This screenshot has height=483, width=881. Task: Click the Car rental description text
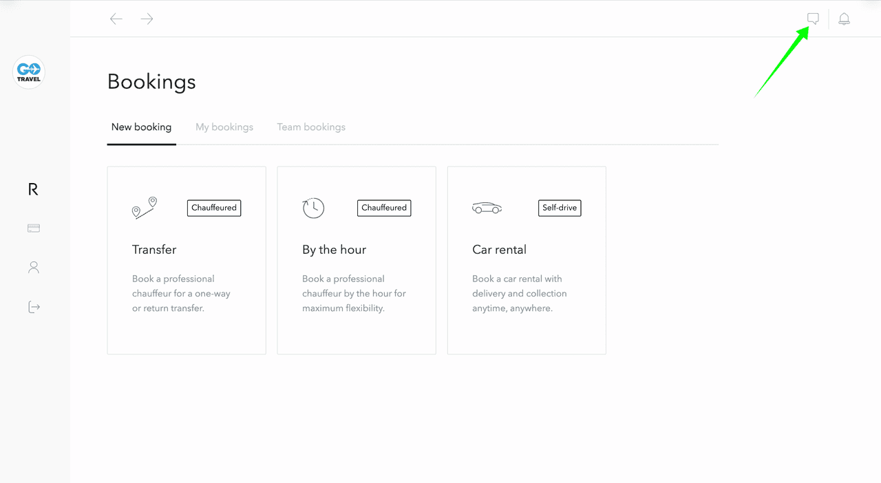[x=520, y=294]
